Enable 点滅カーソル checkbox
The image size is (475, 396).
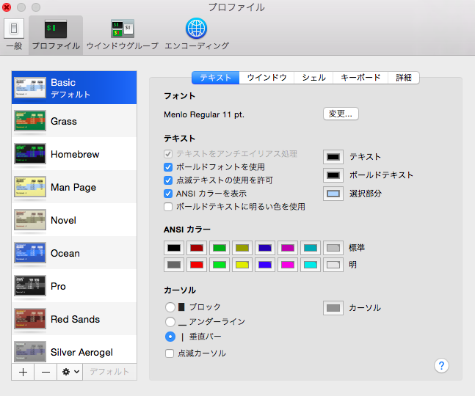170,353
